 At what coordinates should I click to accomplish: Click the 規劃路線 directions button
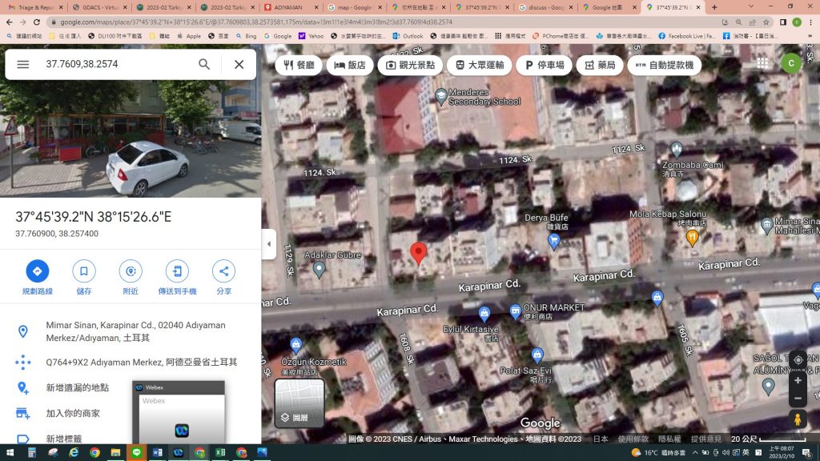[37, 272]
